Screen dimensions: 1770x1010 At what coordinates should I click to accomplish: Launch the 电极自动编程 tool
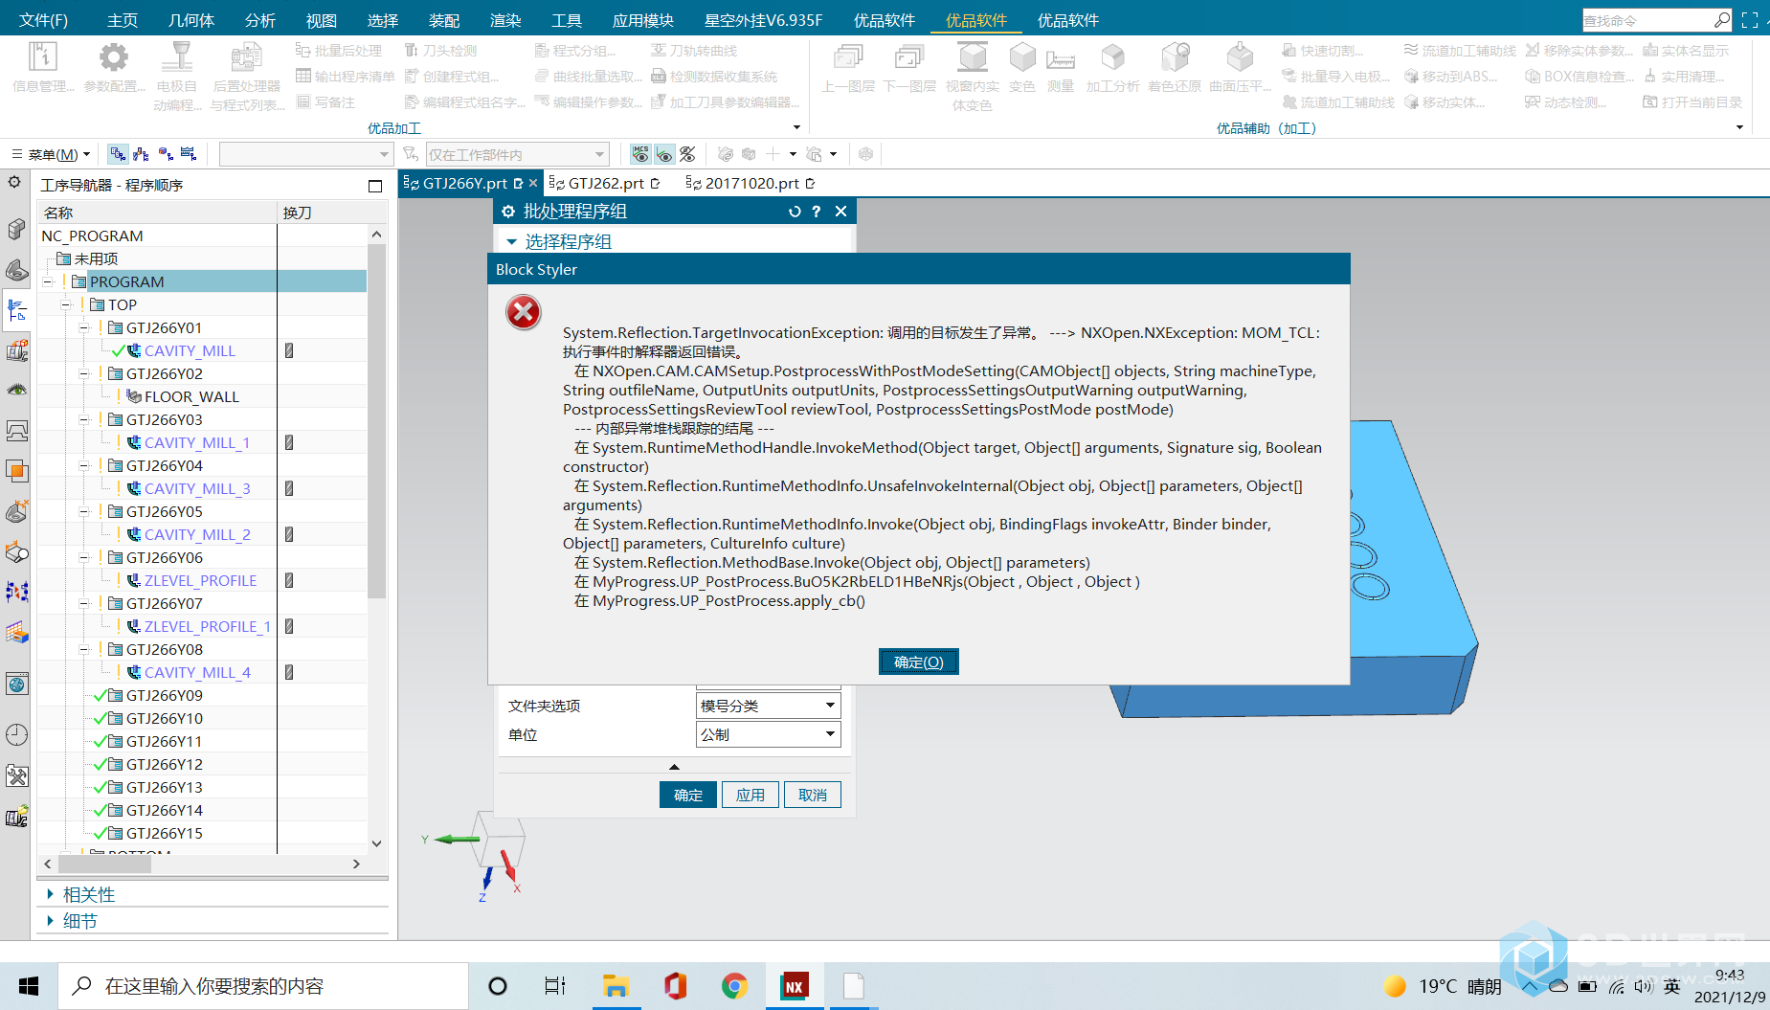(x=177, y=77)
